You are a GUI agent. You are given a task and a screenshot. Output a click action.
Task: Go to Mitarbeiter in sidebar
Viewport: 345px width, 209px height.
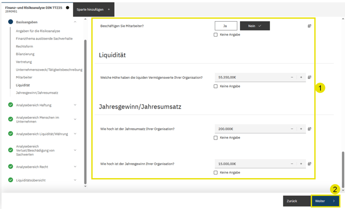[24, 77]
